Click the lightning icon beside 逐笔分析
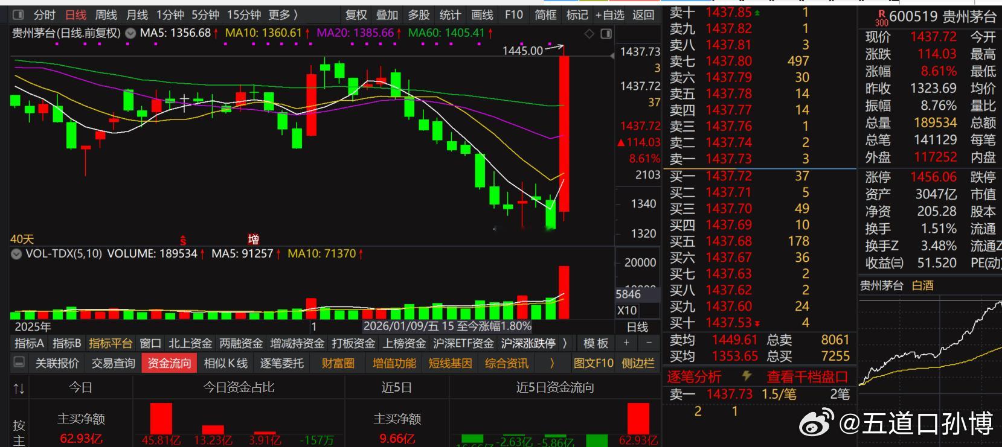The height and width of the screenshot is (447, 1002). 747,376
